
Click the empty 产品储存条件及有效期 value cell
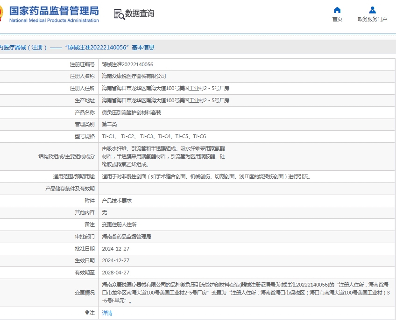tap(247, 189)
